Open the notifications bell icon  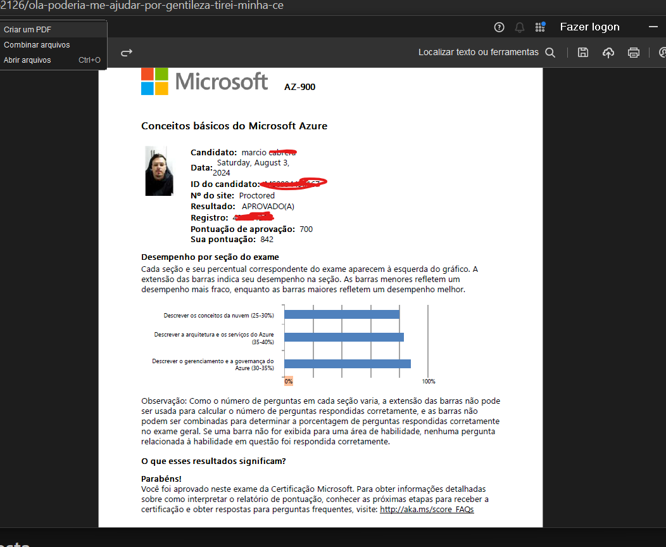[520, 28]
